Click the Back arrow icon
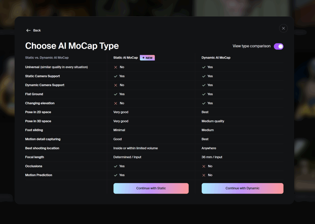 pos(28,30)
